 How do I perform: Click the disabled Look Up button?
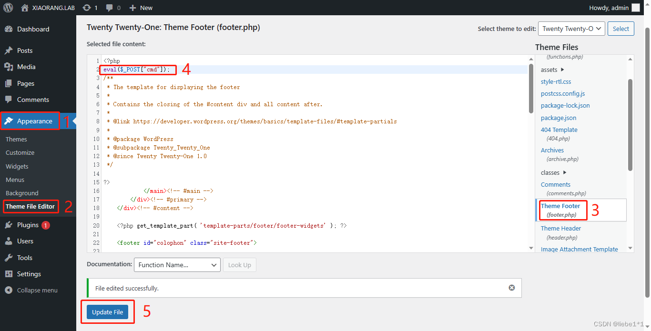tap(240, 265)
